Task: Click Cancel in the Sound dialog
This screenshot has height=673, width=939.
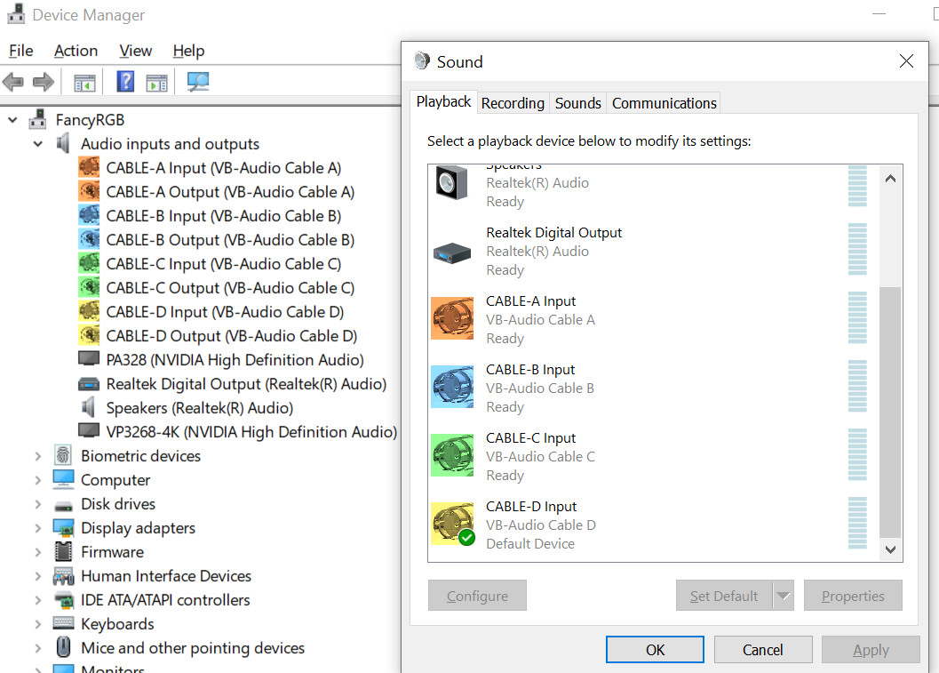Action: click(x=763, y=650)
